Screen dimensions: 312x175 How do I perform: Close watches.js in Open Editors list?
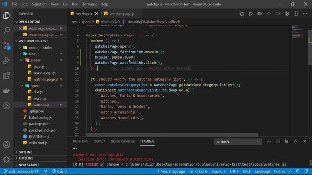click(x=20, y=28)
